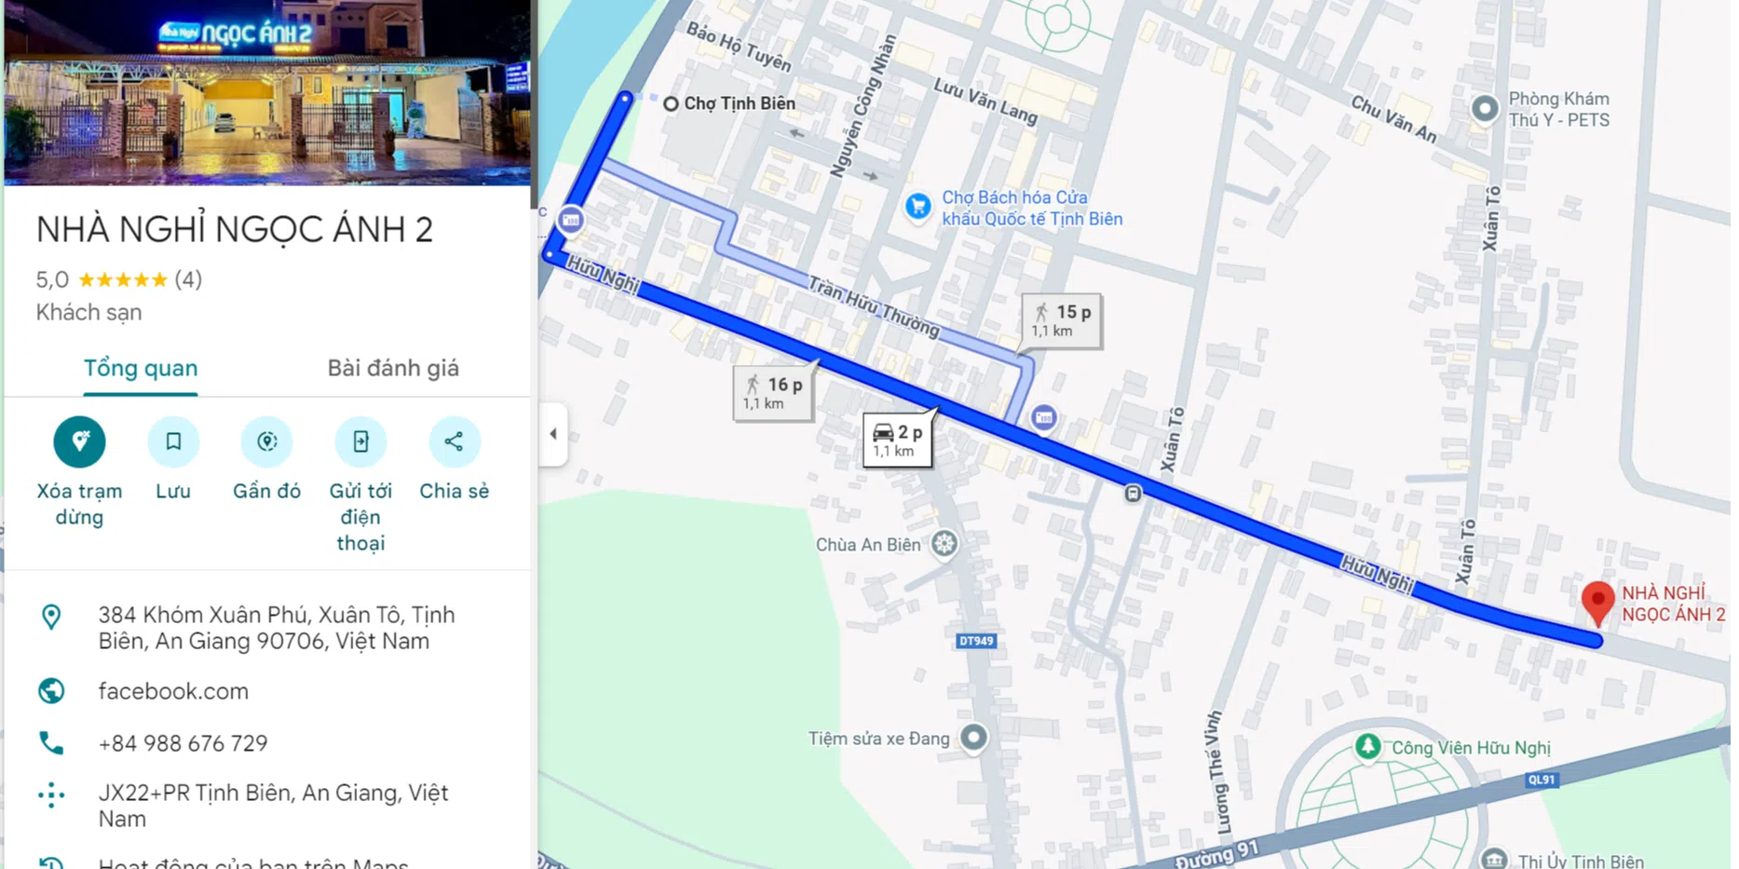Open the Bài đánh giá tab

coord(393,369)
